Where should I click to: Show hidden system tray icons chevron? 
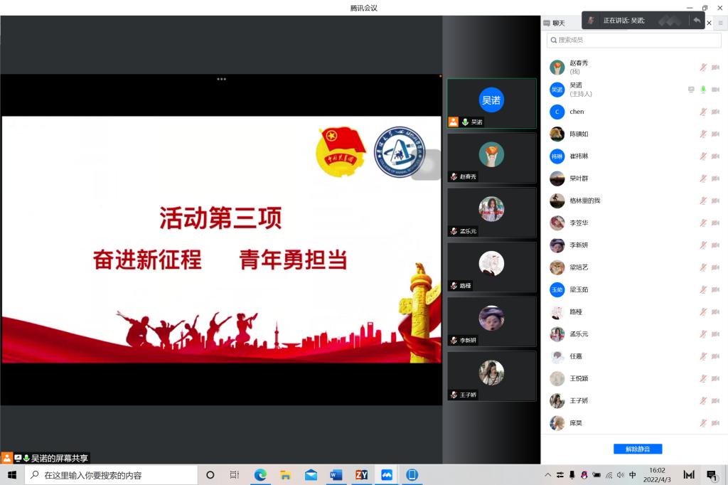pyautogui.click(x=547, y=475)
